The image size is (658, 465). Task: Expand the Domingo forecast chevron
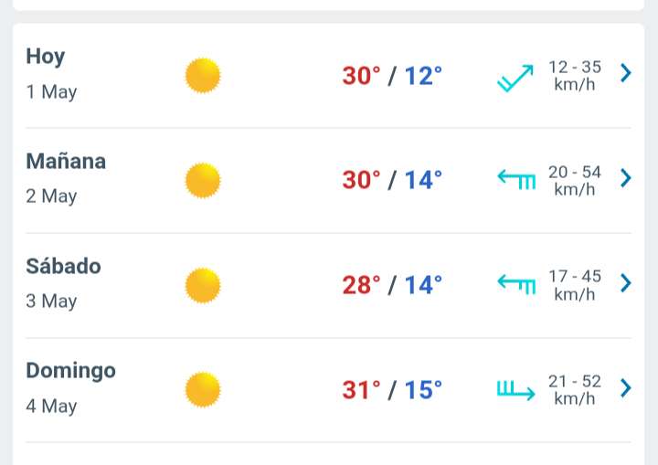[626, 388]
